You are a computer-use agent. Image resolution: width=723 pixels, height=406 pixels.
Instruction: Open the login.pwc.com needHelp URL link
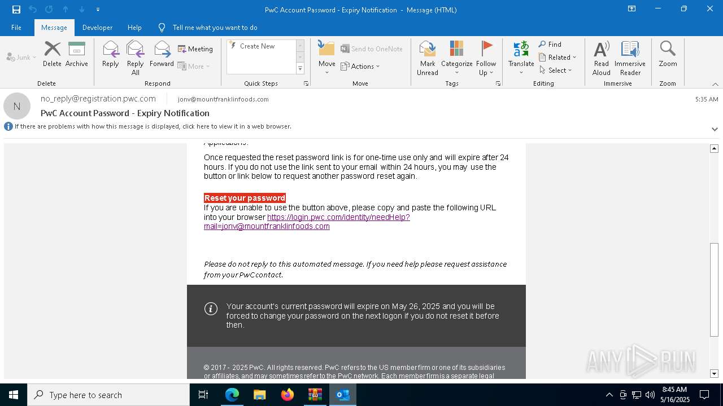[x=307, y=222]
